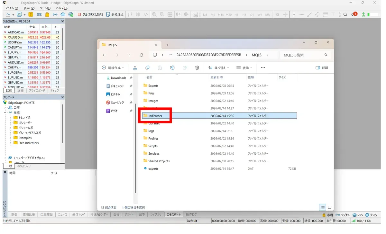
Task: Switch to large icons view in Explorer
Action: coord(329,207)
